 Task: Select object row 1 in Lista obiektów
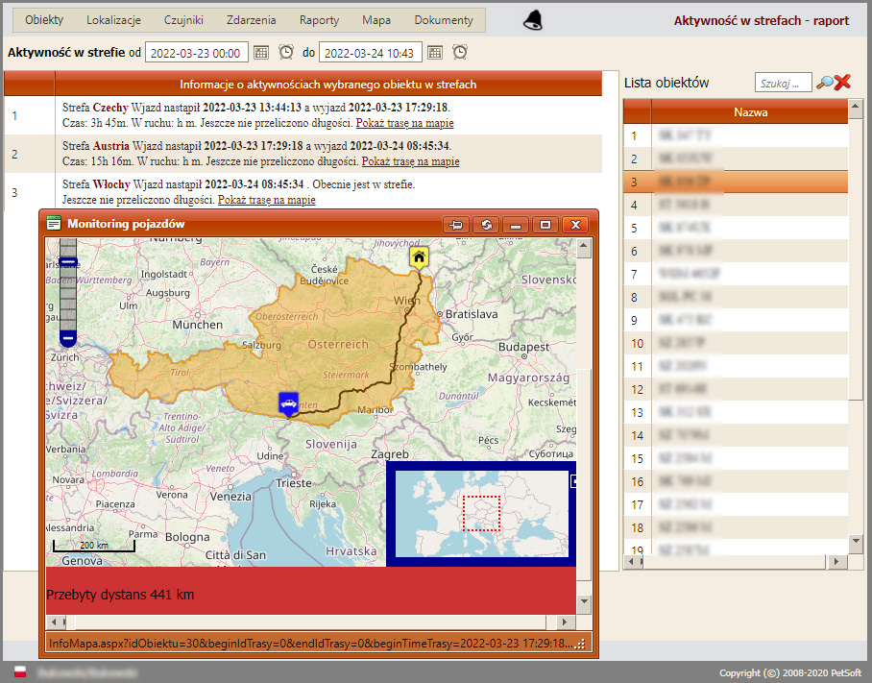(736, 135)
